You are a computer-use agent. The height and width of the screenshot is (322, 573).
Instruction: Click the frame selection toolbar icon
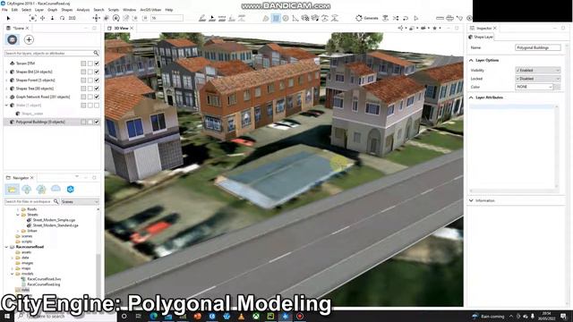click(33, 18)
